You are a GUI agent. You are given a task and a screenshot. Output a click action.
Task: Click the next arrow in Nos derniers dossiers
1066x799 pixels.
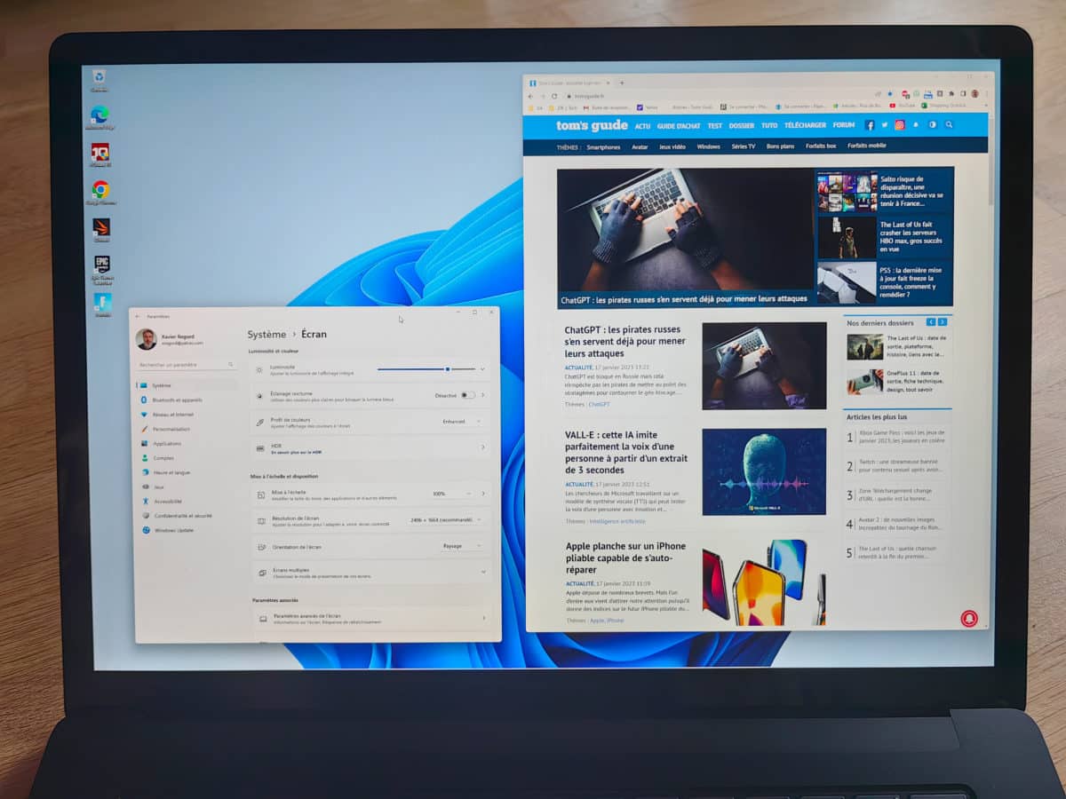pyautogui.click(x=941, y=322)
